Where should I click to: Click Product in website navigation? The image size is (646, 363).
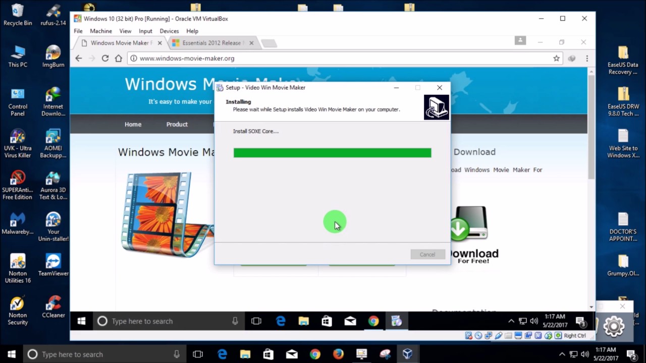pyautogui.click(x=177, y=124)
